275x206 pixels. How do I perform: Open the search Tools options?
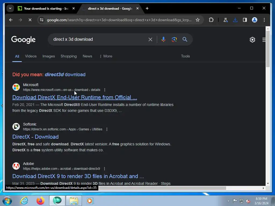[x=185, y=56]
